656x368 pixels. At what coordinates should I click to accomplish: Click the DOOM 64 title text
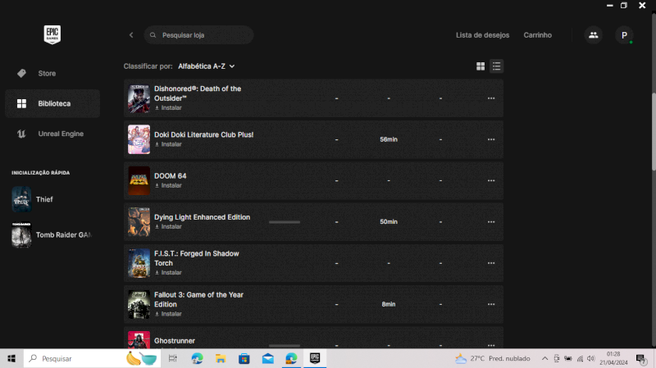171,176
